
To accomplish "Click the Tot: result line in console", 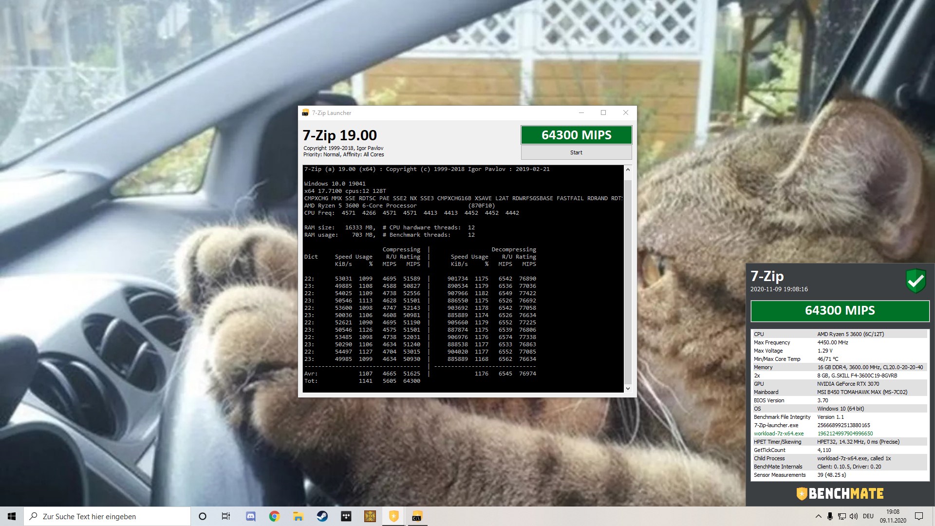I will pyautogui.click(x=362, y=381).
